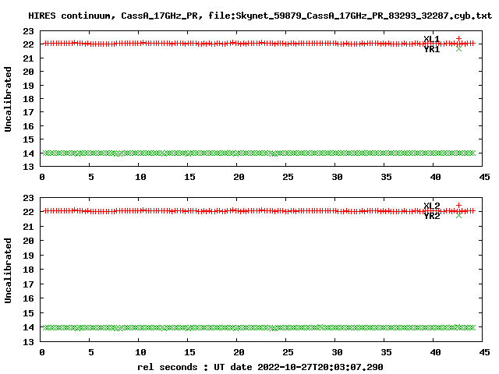Click the Uncalibrated axis label of the upper plot
The image size is (499, 374).
click(x=8, y=99)
